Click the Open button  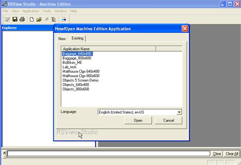138,120
